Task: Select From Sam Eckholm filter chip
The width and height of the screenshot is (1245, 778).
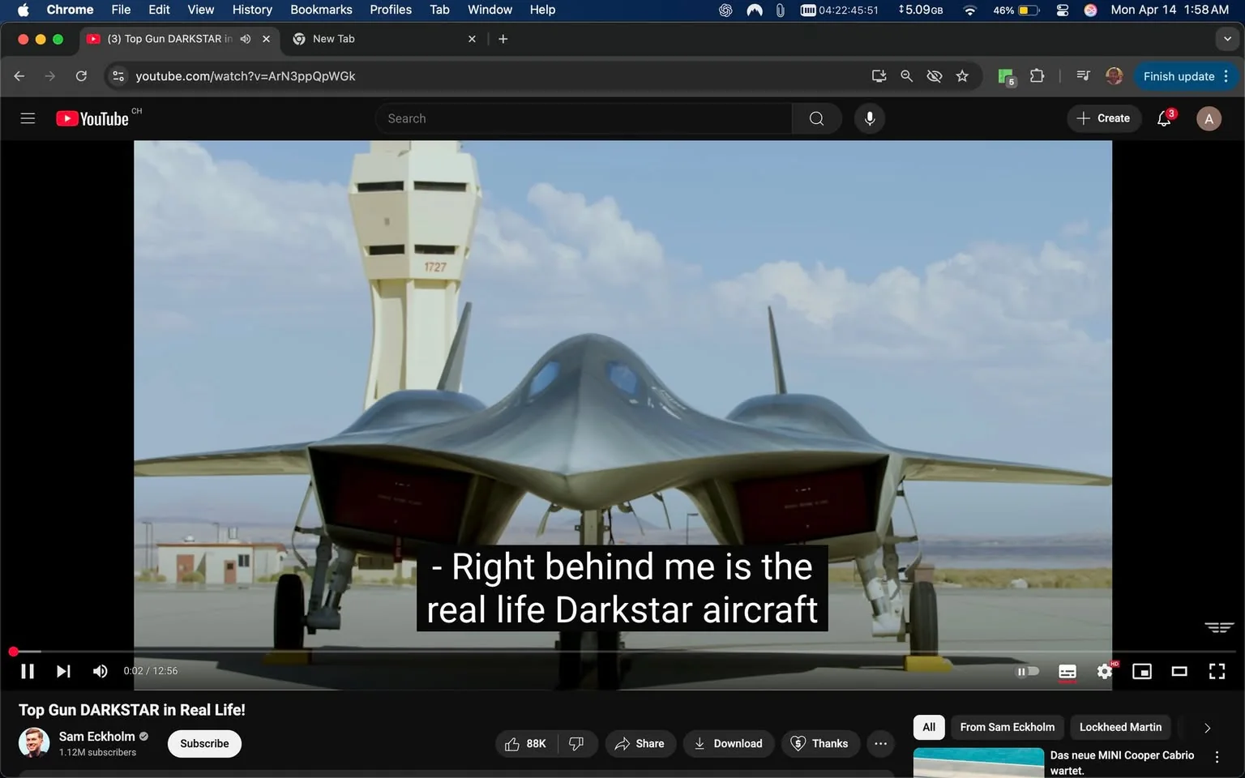Action: pyautogui.click(x=1008, y=728)
